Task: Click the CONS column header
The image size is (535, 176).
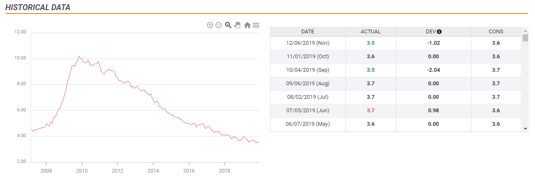Action: pos(496,32)
